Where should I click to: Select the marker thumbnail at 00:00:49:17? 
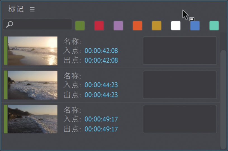[32, 119]
